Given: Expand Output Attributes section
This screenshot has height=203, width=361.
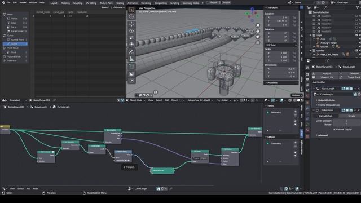Looking at the screenshot, I should click(327, 100).
